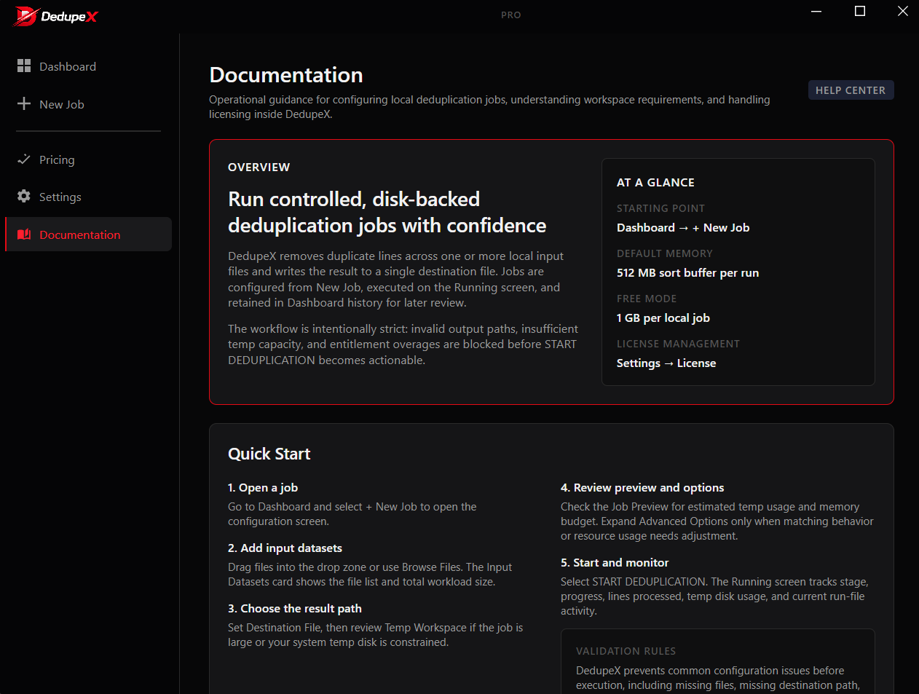Click the Documentation book icon

[24, 234]
